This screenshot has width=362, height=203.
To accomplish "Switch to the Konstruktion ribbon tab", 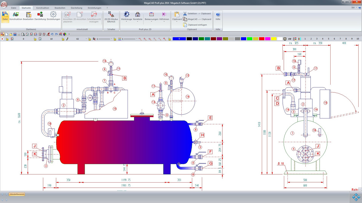I will tap(43, 8).
